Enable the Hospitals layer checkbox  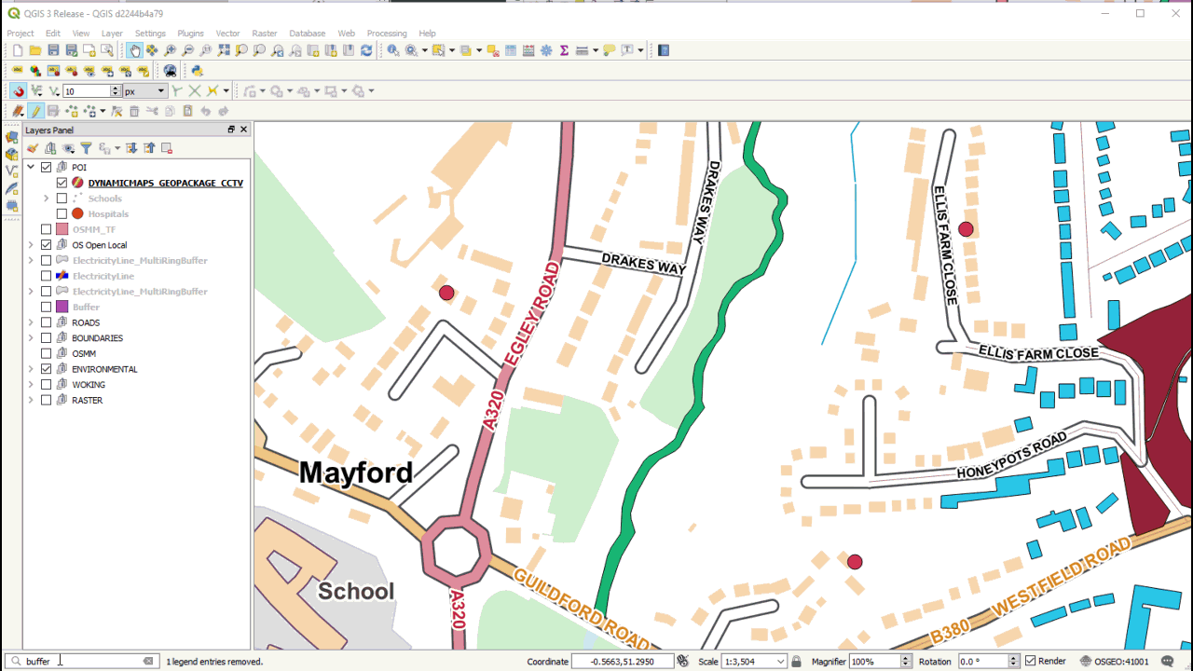pos(62,214)
